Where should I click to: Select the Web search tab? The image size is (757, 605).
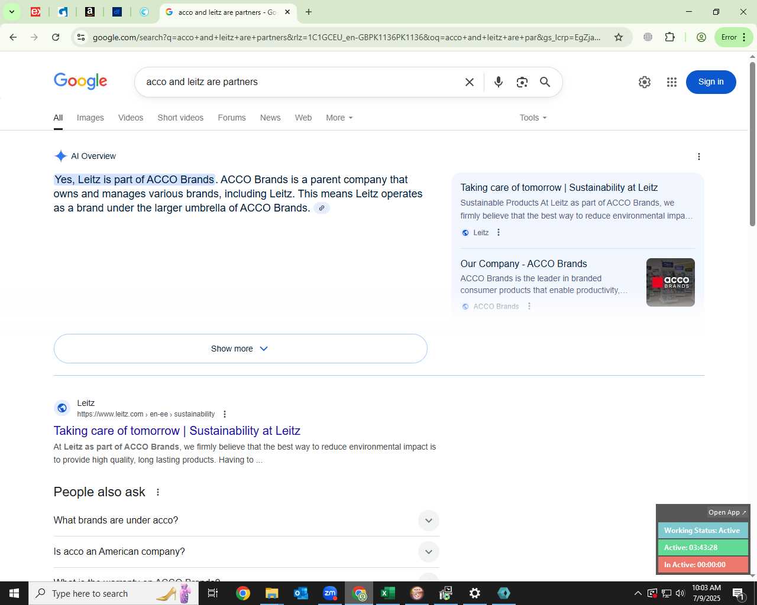tap(303, 118)
